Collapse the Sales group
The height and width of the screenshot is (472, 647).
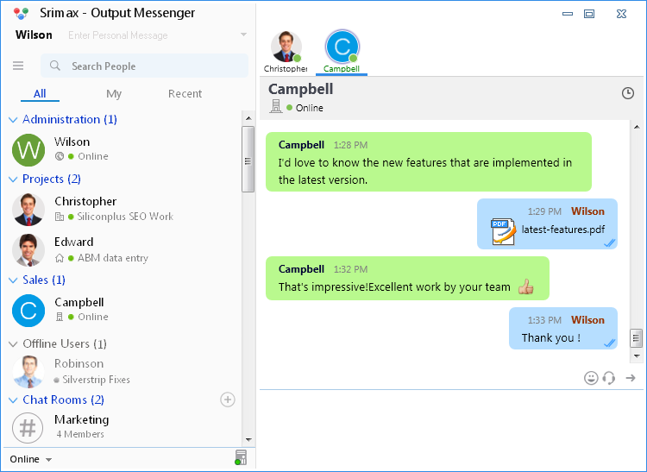pyautogui.click(x=13, y=280)
